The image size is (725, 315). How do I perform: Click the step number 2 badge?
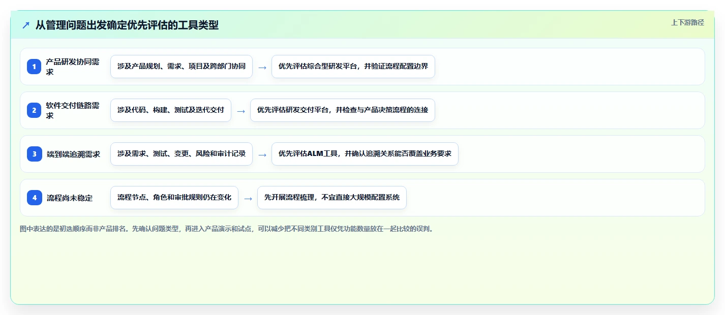[x=34, y=110]
